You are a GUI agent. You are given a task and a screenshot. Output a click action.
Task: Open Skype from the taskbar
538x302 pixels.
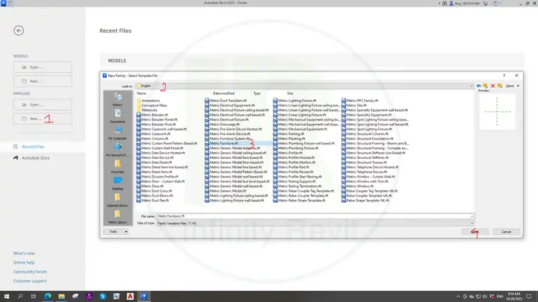pyautogui.click(x=102, y=296)
